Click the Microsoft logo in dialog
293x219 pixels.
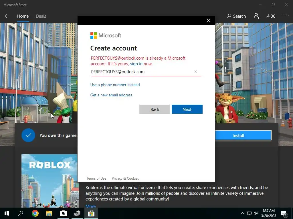[106, 35]
